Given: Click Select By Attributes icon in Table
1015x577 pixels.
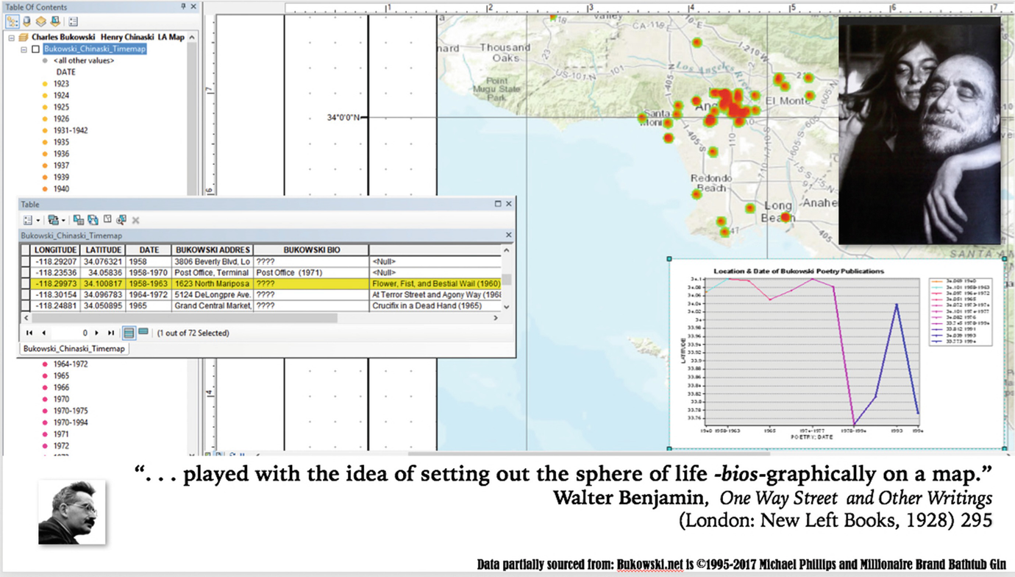Looking at the screenshot, I should click(x=79, y=220).
